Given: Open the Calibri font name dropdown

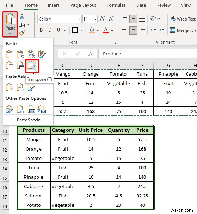Looking at the screenshot, I should click(79, 19).
